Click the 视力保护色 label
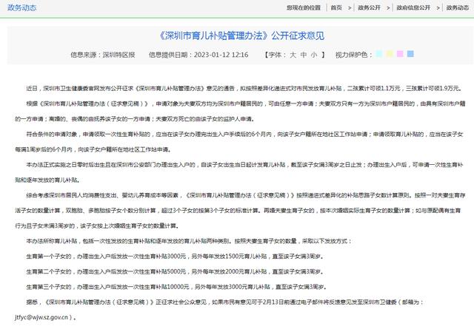 [x=353, y=55]
